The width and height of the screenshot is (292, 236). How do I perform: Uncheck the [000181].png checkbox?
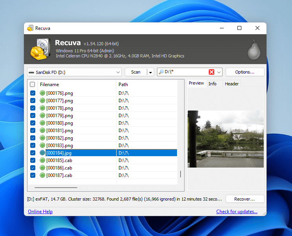click(33, 130)
